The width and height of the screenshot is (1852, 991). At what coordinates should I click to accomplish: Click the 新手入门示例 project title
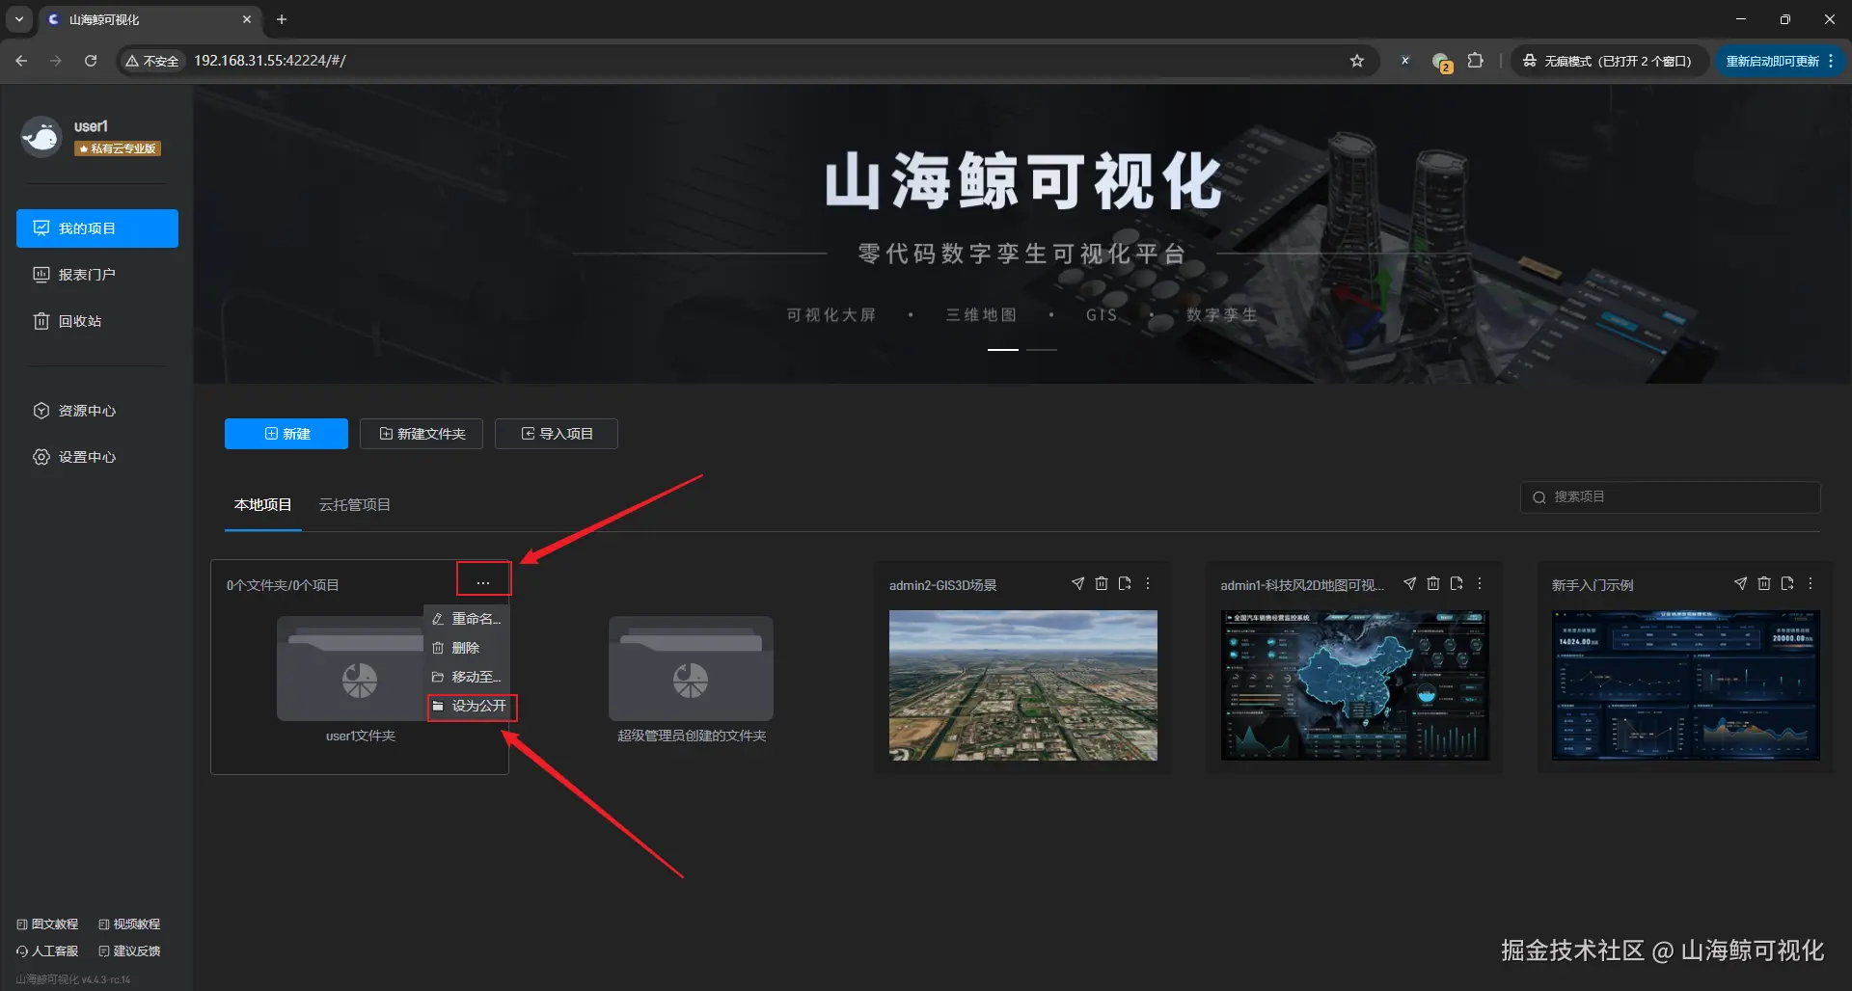[1593, 585]
